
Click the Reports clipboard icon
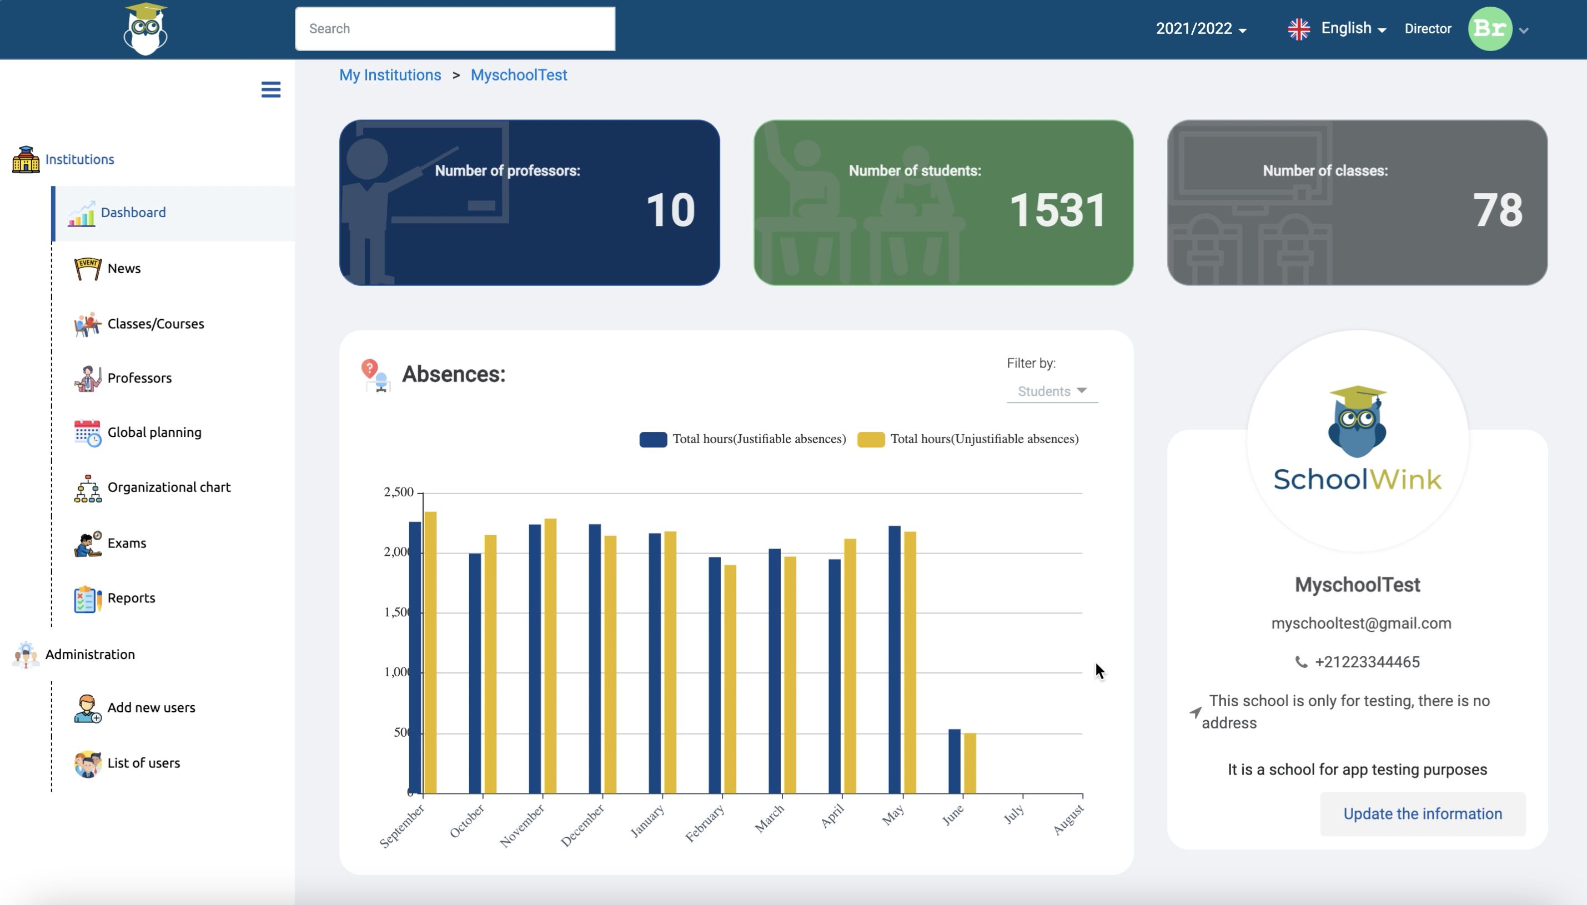coord(88,599)
